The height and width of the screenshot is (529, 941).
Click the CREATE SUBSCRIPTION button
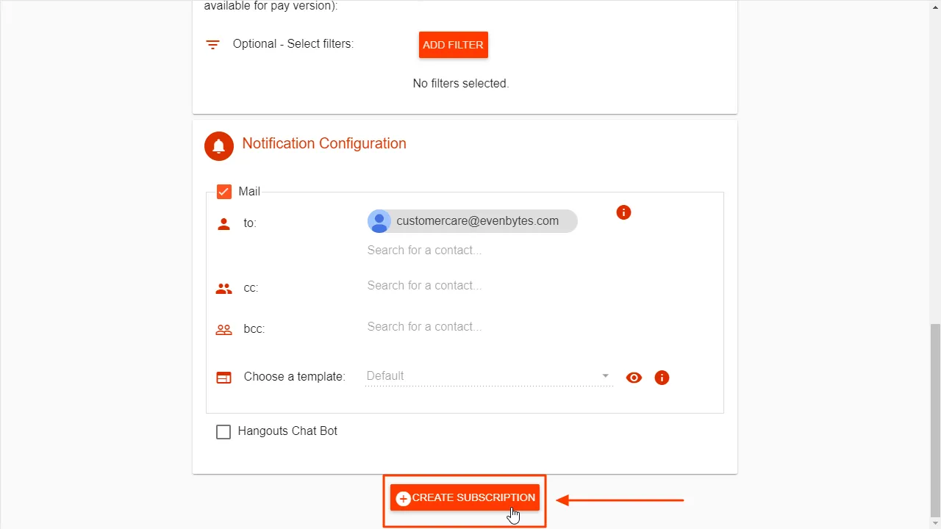click(465, 498)
